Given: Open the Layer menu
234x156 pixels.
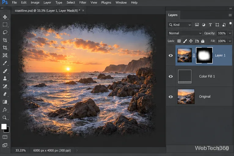Looking at the screenshot, I should [x=47, y=2].
